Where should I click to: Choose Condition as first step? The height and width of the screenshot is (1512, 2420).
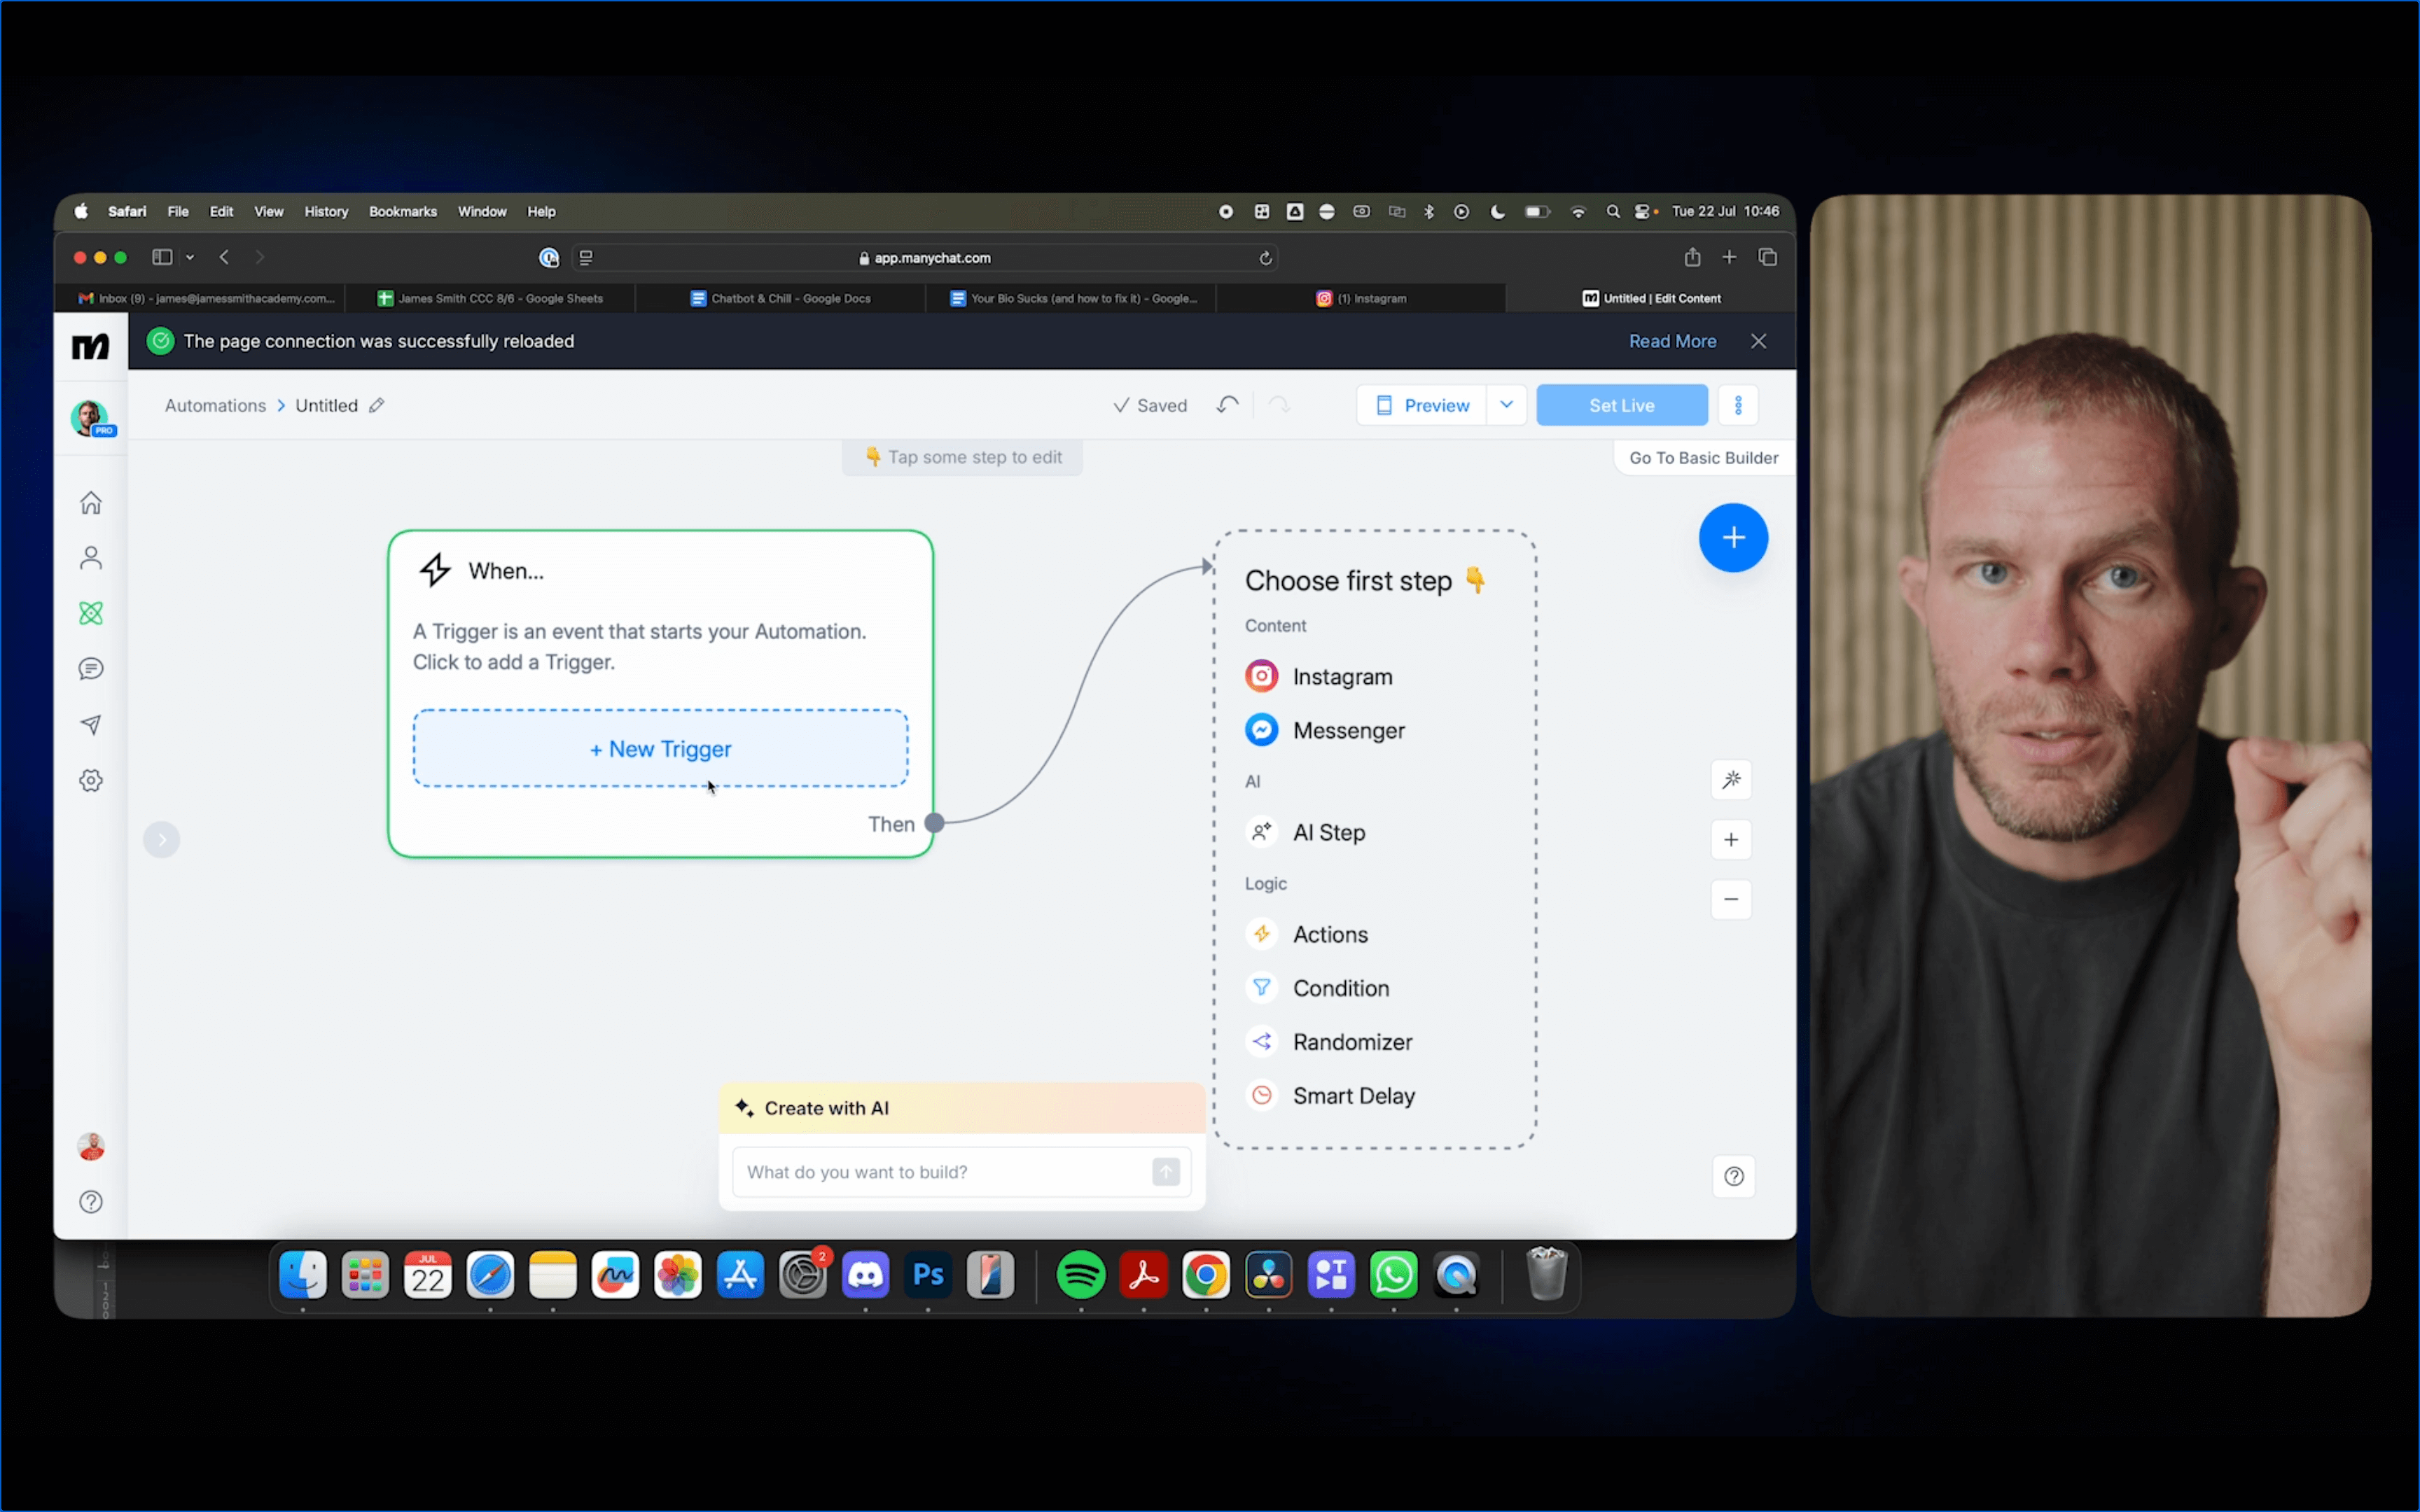coord(1317,989)
